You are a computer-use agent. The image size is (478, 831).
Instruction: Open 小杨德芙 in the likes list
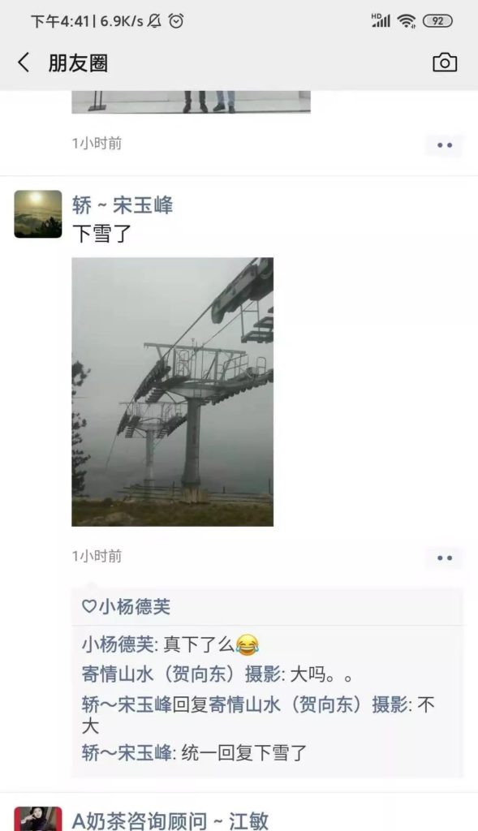(x=135, y=606)
